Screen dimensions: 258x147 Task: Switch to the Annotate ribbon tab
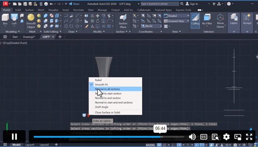(78, 10)
